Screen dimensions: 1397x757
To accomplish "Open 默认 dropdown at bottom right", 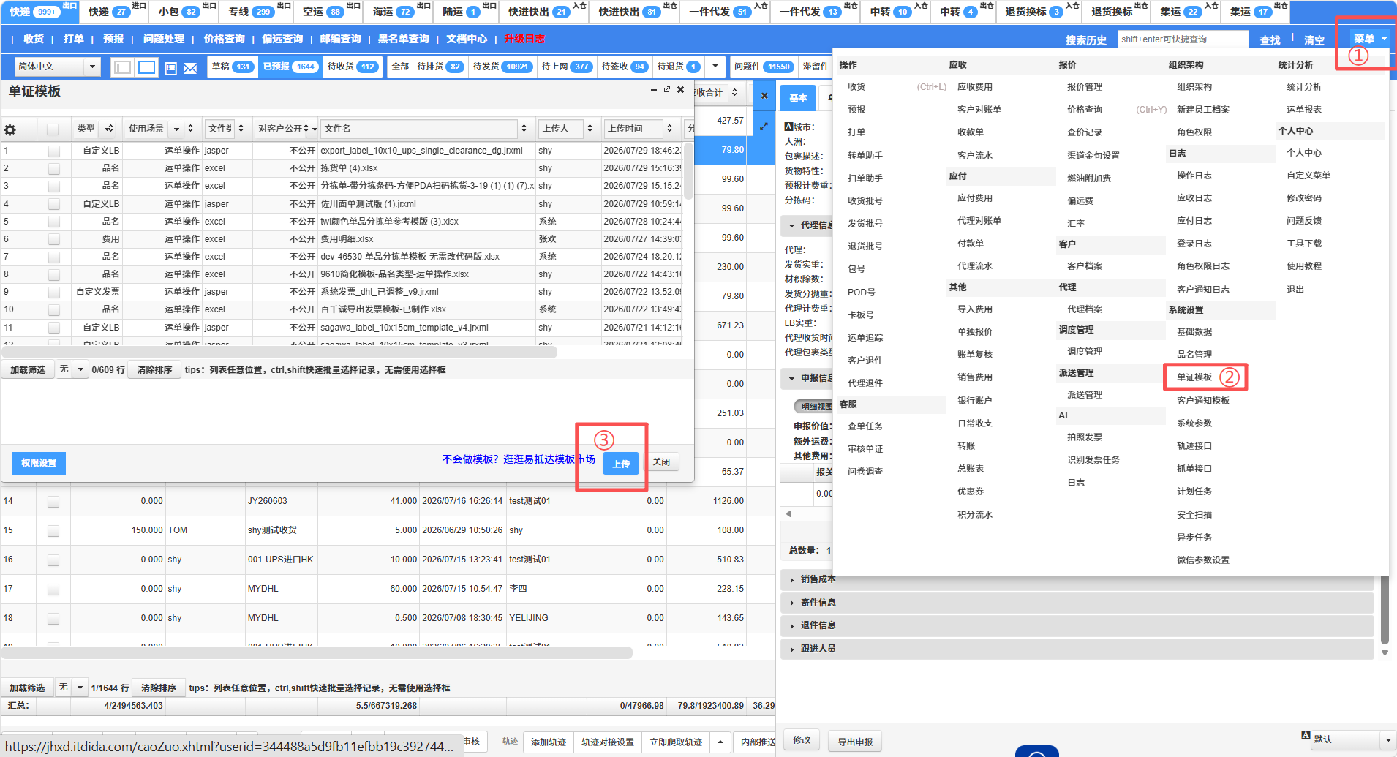I will click(x=1353, y=739).
